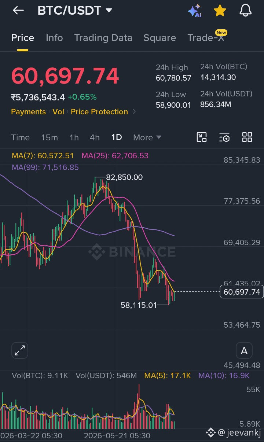
Task: Click the 5.69K volume axis label
Action: pos(250,424)
